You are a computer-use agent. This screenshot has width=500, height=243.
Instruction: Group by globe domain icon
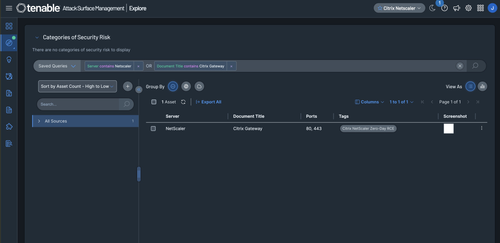(x=186, y=87)
